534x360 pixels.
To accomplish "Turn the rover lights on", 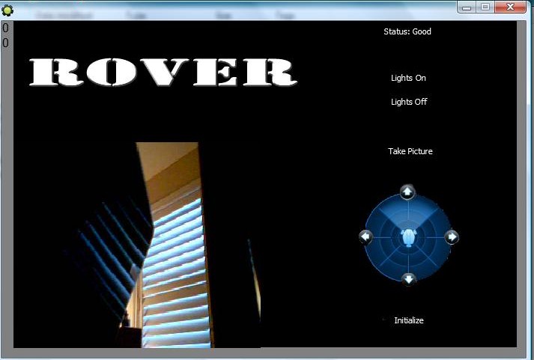I will [408, 78].
